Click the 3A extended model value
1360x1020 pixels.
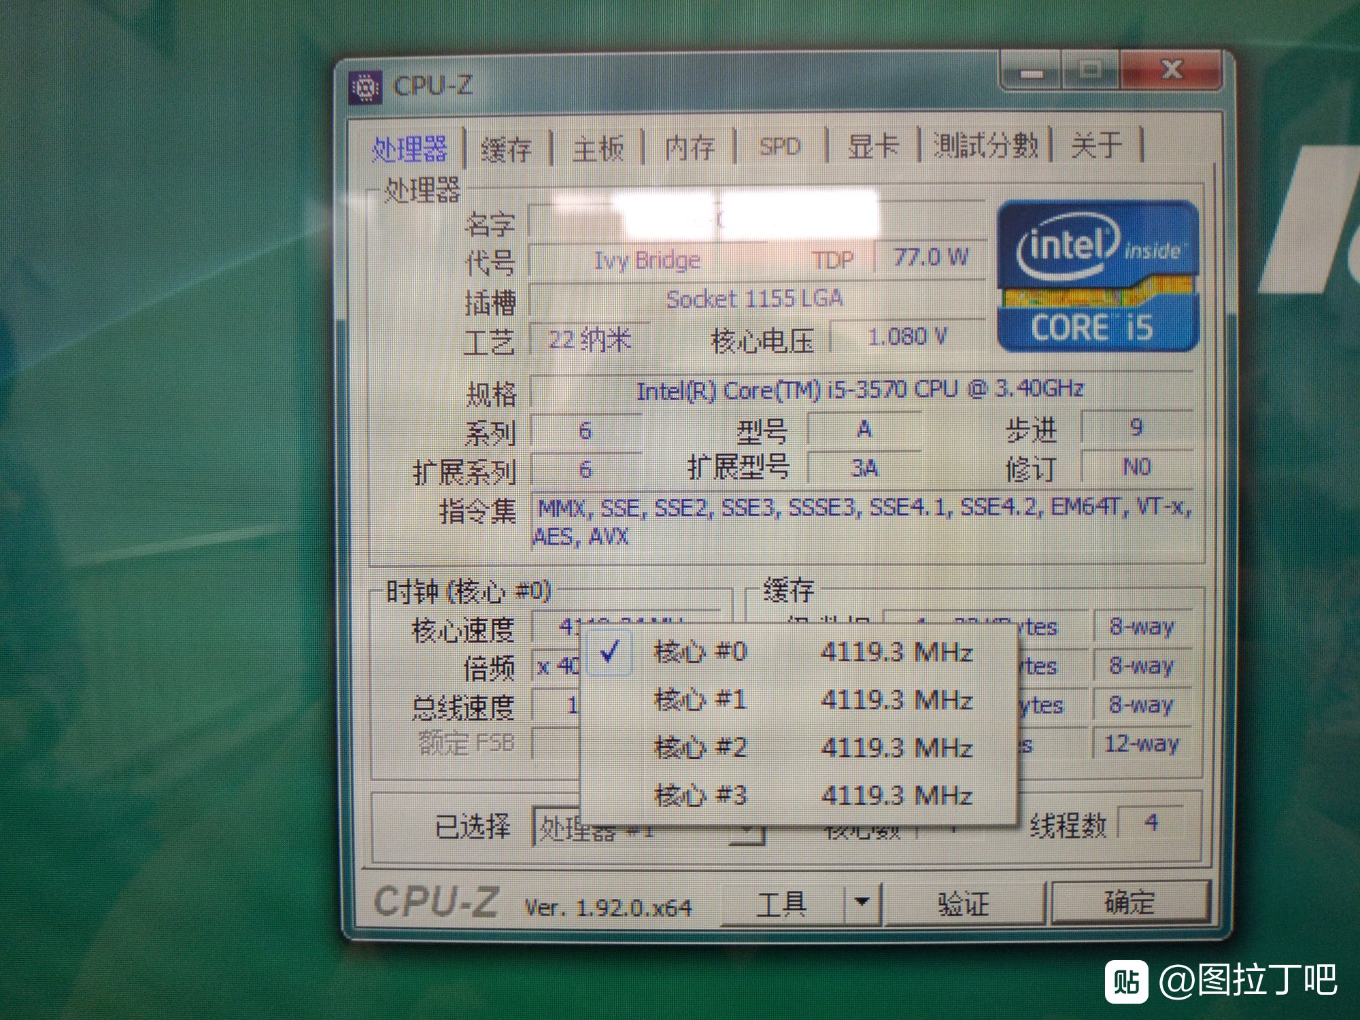[864, 468]
